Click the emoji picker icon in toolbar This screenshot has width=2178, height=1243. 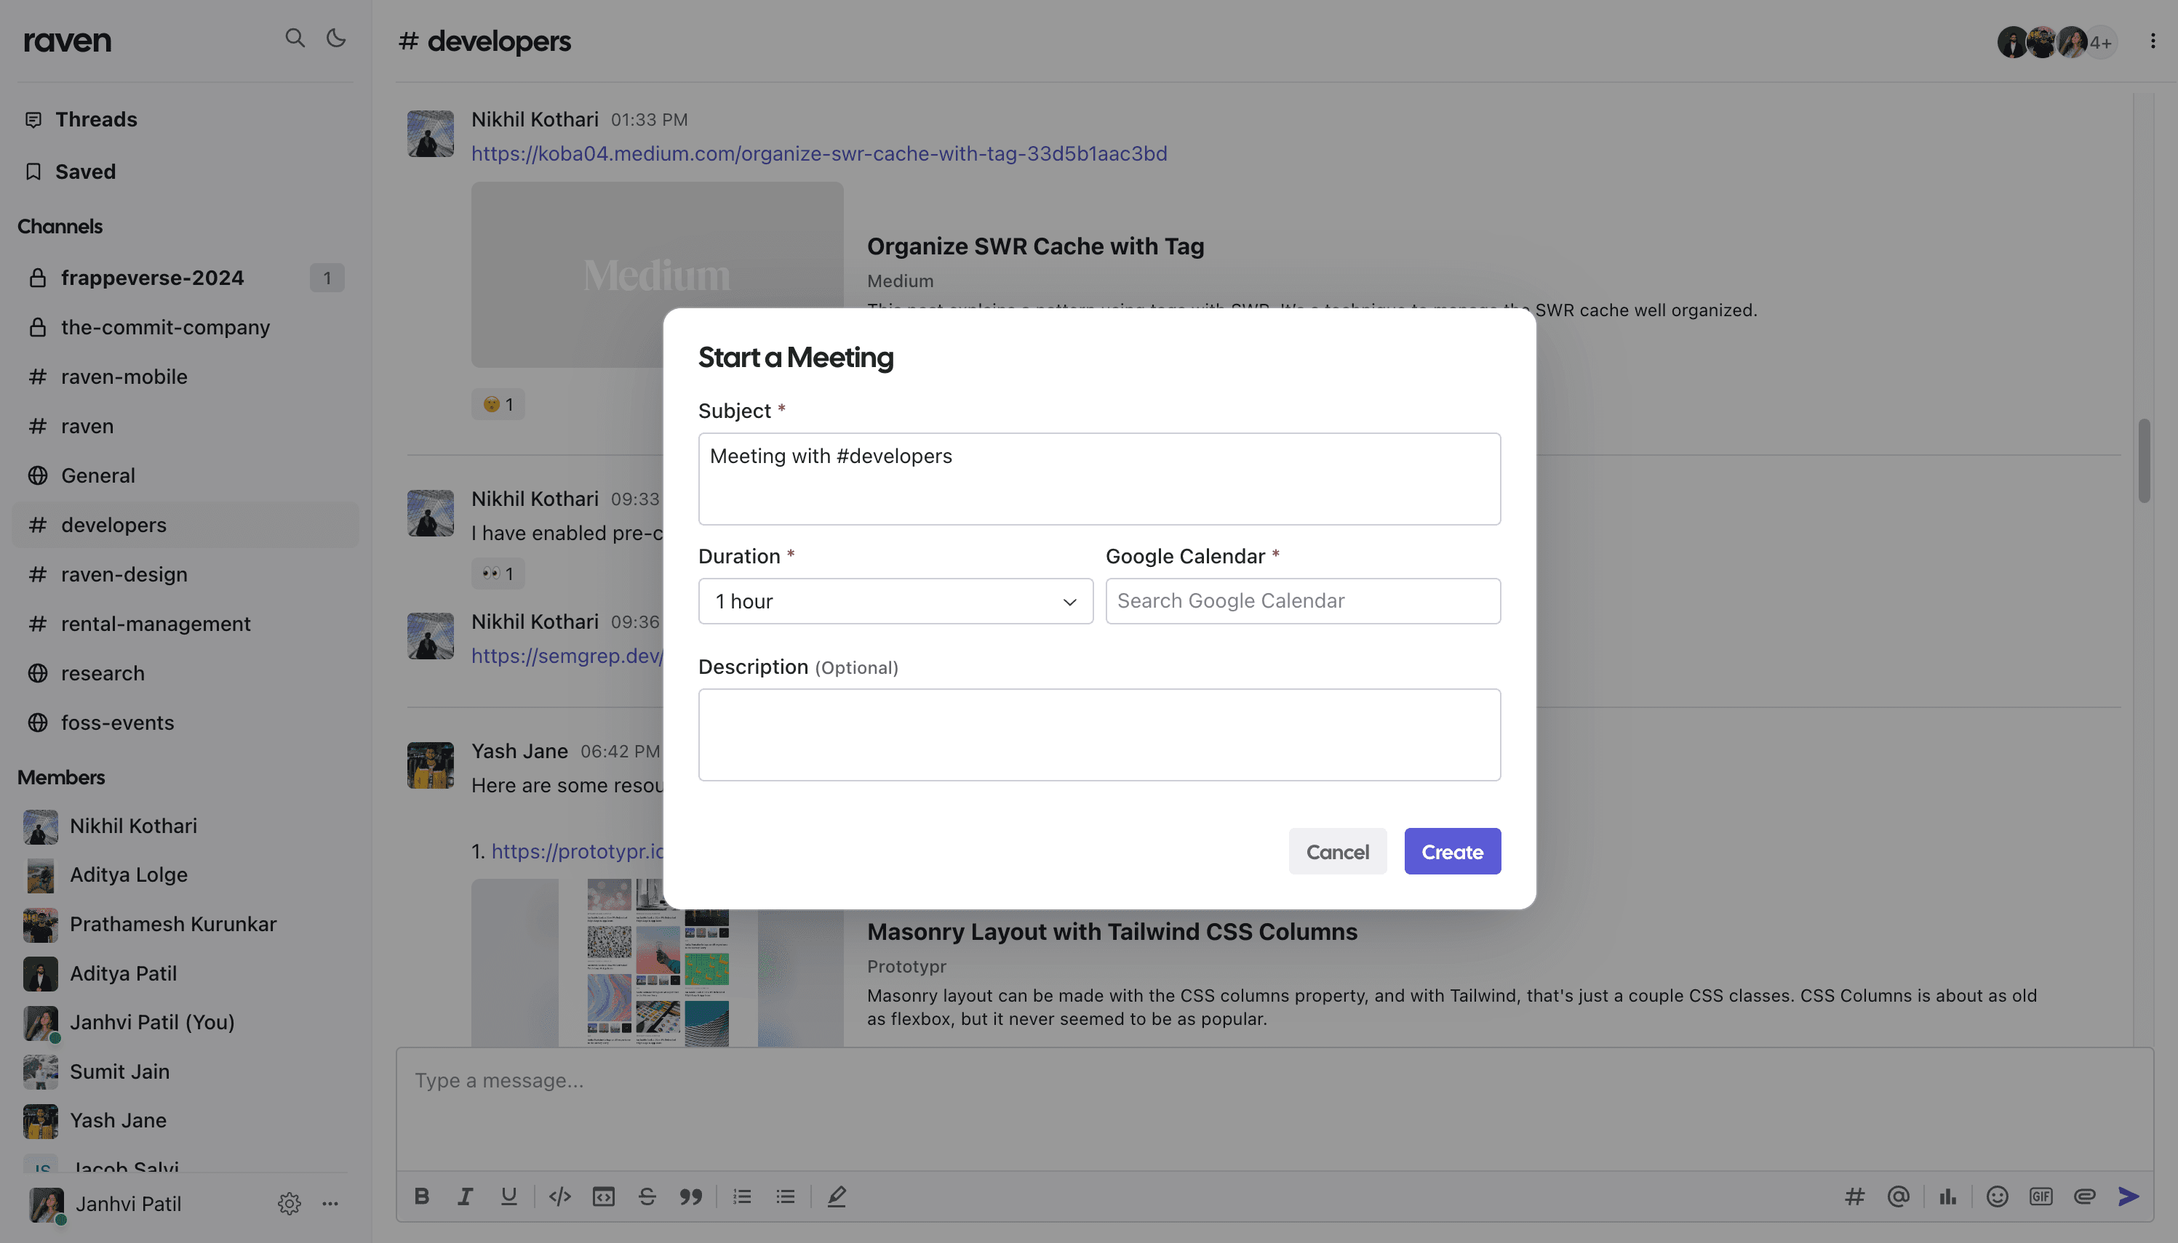point(1997,1195)
